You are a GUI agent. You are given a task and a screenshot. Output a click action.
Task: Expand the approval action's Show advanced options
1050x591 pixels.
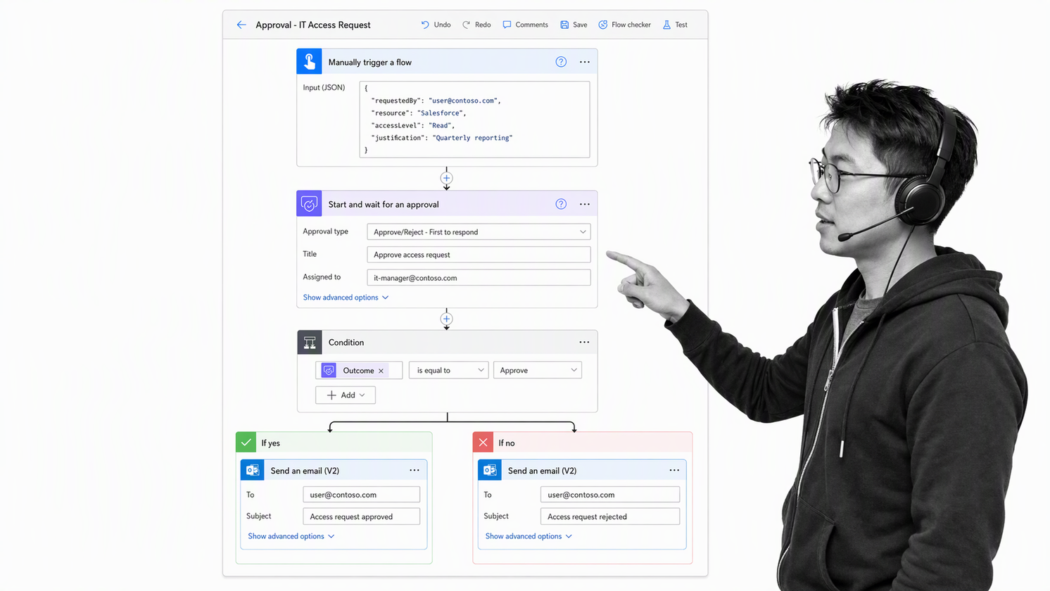tap(346, 298)
